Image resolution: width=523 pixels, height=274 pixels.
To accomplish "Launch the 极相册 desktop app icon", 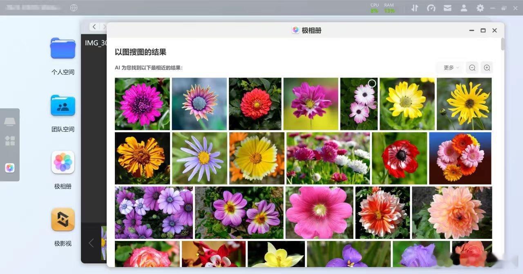I will click(x=63, y=163).
